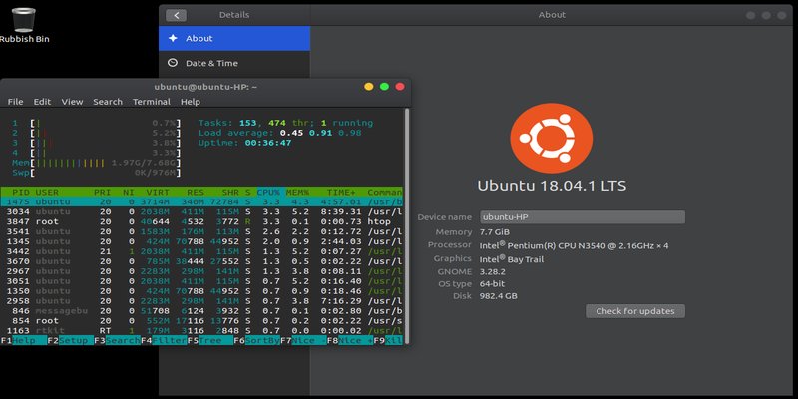Viewport: 798px width, 399px height.
Task: Open the File menu in terminal
Action: (15, 102)
